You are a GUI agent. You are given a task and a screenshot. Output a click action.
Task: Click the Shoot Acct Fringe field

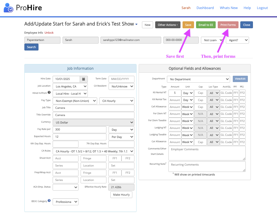[94, 158]
